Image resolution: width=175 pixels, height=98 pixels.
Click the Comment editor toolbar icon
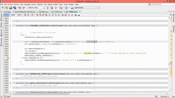pyautogui.click(x=76, y=15)
